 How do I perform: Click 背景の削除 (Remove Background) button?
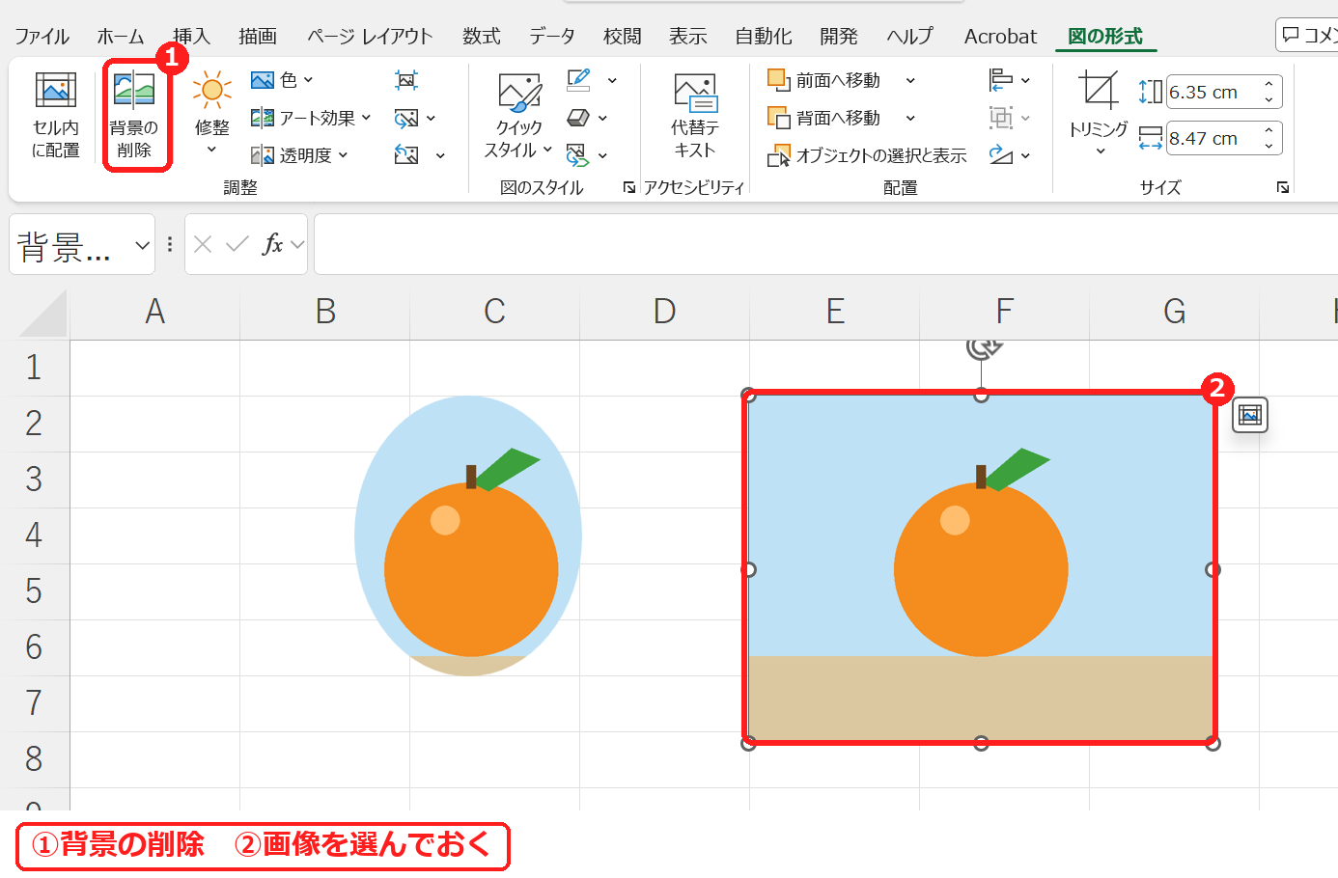point(134,115)
